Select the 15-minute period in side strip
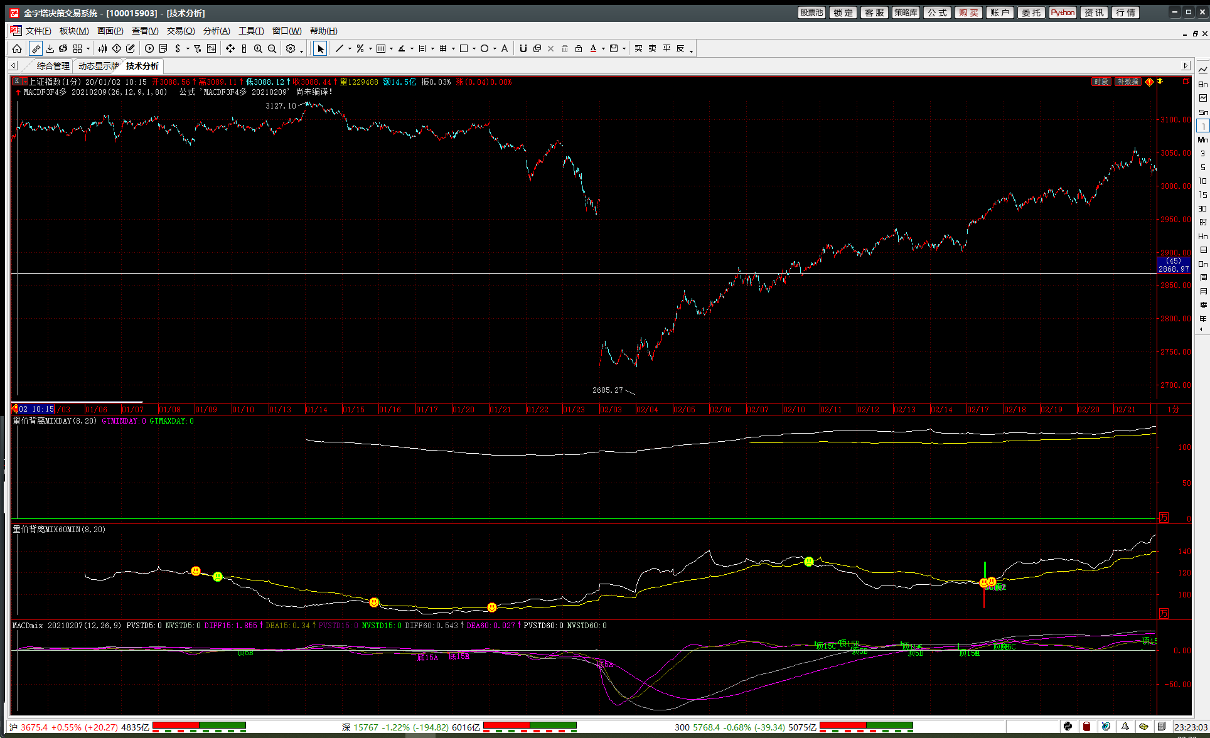1210x738 pixels. tap(1203, 195)
